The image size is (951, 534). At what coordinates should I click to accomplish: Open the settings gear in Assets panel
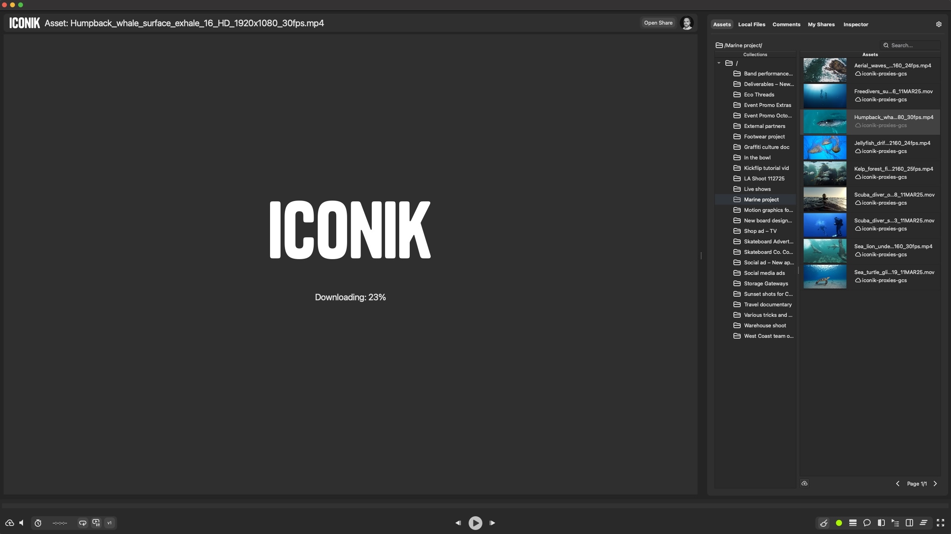pyautogui.click(x=938, y=24)
